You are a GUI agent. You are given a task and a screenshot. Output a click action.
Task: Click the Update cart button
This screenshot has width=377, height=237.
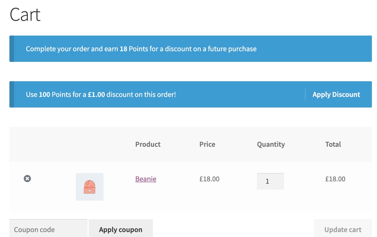(343, 229)
